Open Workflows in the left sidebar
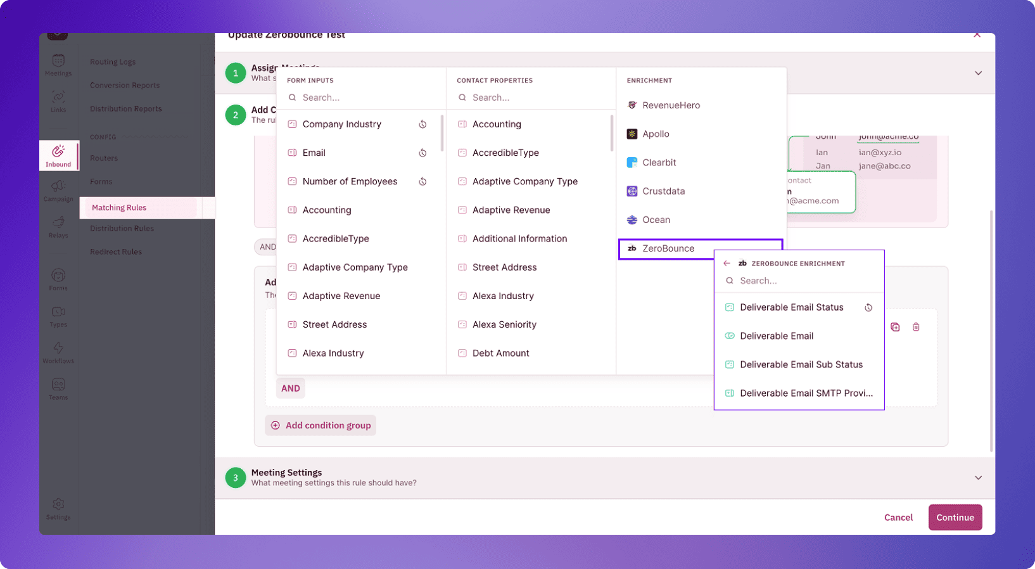This screenshot has height=569, width=1035. (58, 352)
